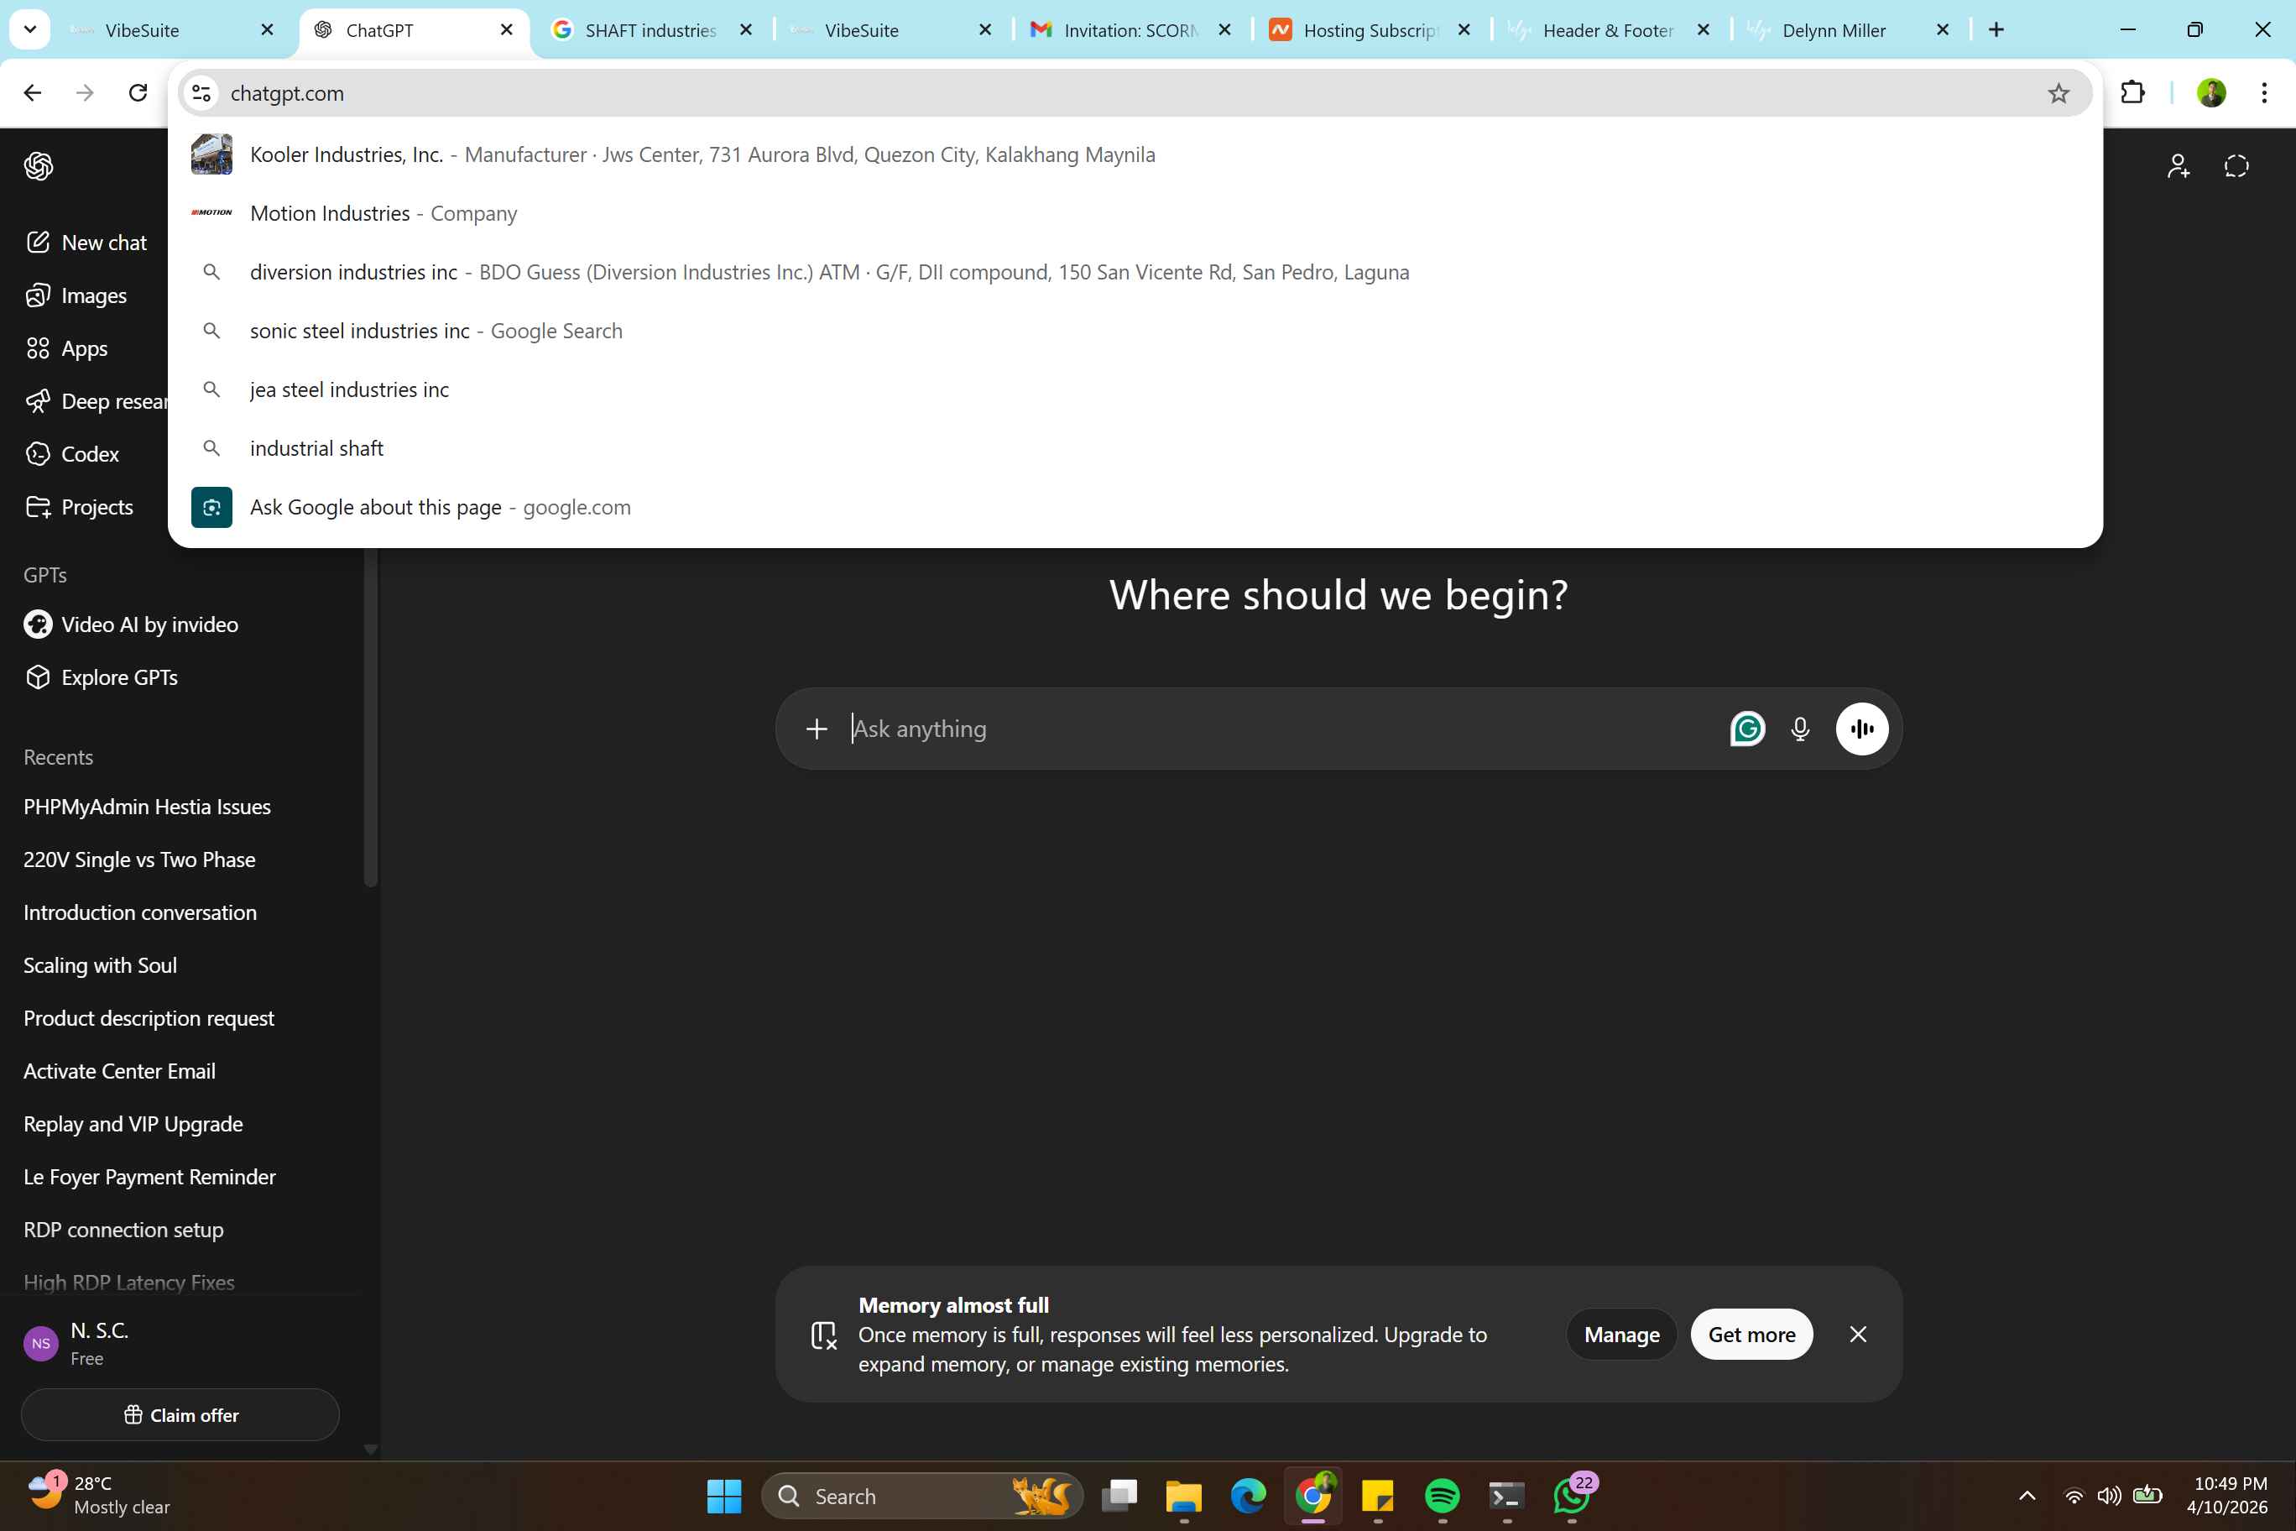
Task: Click the Claim offer button
Action: pos(180,1415)
